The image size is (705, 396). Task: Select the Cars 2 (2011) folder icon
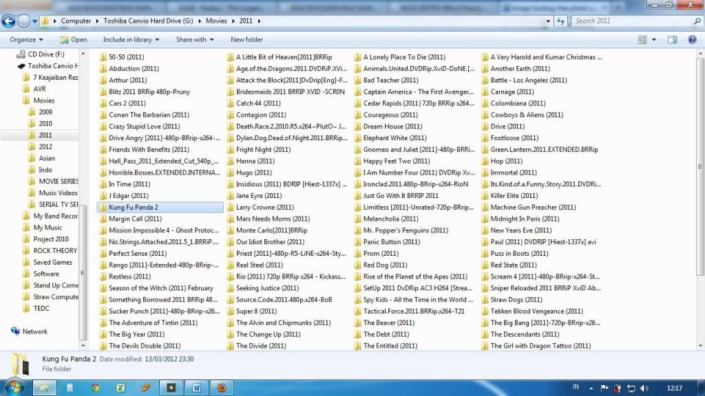103,103
